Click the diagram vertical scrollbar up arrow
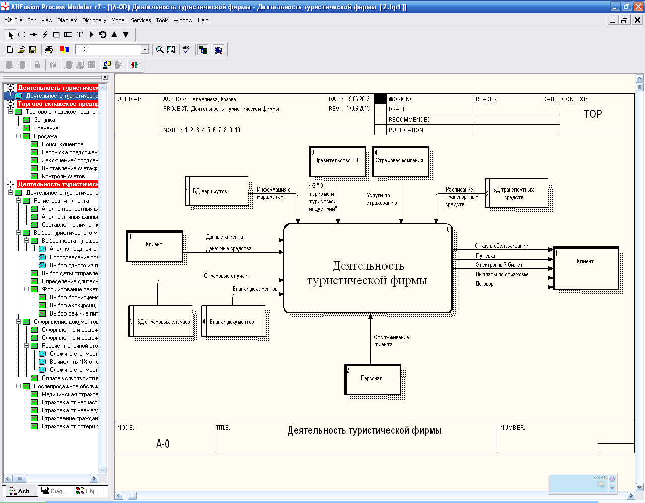The width and height of the screenshot is (645, 503). [640, 78]
